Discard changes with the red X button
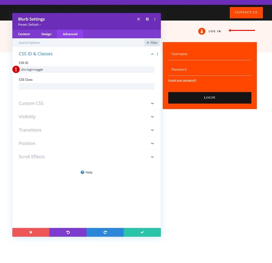The height and width of the screenshot is (263, 272). [31, 232]
